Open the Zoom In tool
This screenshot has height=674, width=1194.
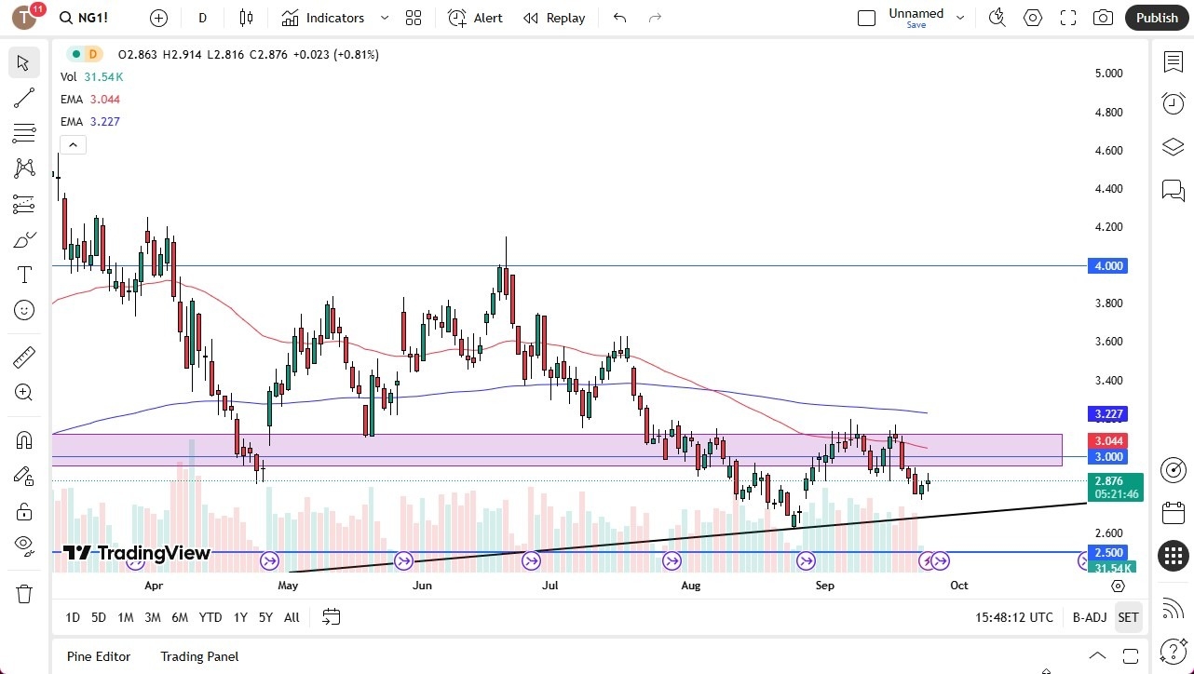pos(24,392)
